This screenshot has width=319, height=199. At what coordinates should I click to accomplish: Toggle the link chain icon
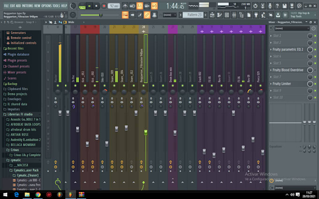click(x=147, y=15)
